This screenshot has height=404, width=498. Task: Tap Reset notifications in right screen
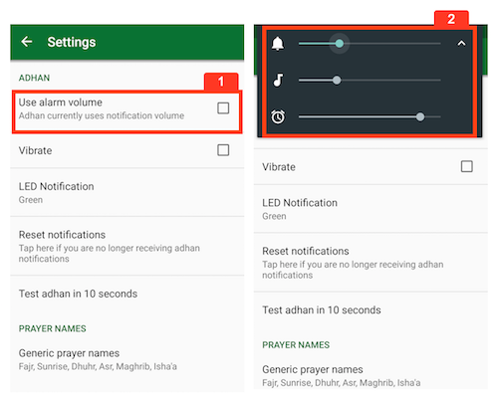tap(371, 262)
